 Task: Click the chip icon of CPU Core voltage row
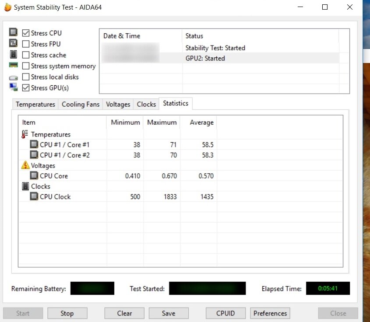coord(34,175)
